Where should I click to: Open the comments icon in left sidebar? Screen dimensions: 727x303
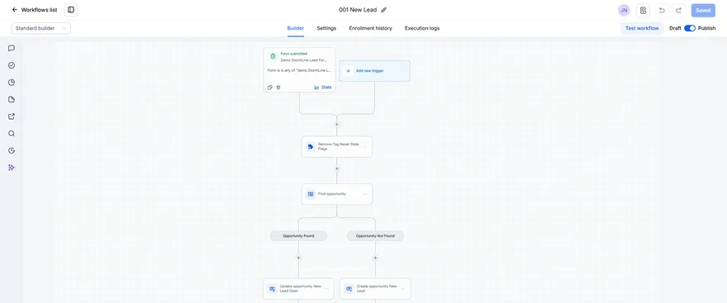click(12, 48)
